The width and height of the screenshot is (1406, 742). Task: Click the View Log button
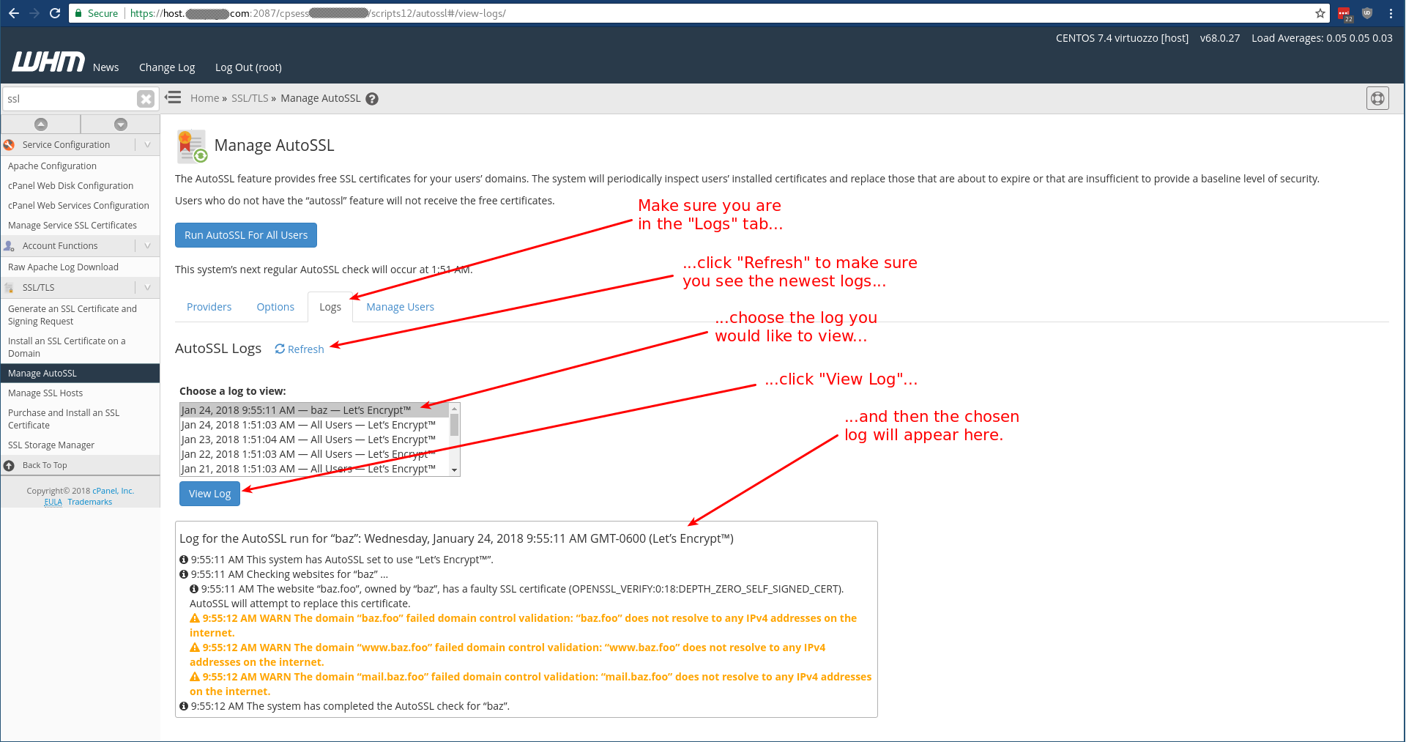click(209, 494)
